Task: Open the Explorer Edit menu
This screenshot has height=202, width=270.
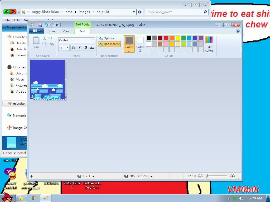Action: 17,20
